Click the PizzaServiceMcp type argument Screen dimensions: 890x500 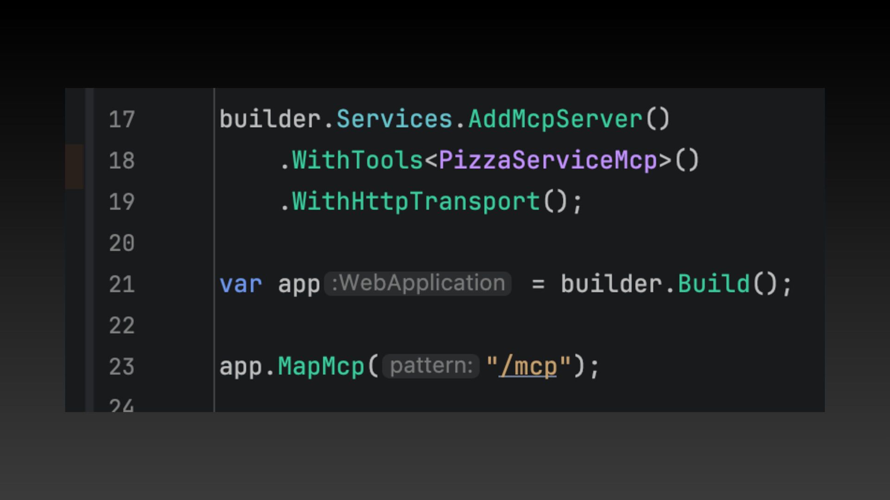coord(548,161)
